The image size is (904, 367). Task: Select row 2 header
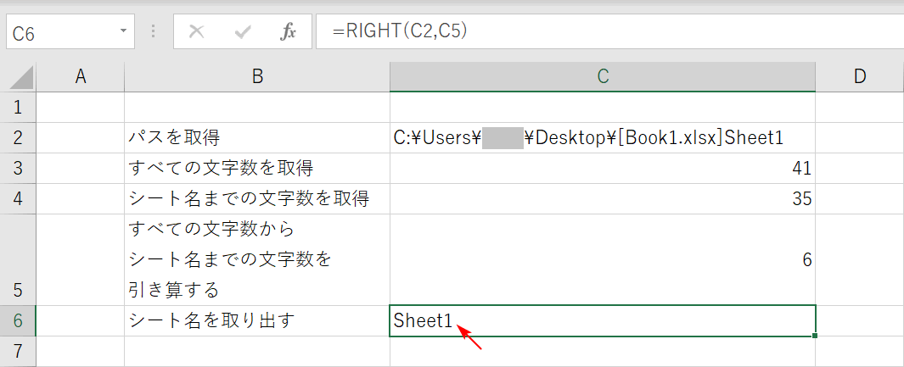(19, 137)
